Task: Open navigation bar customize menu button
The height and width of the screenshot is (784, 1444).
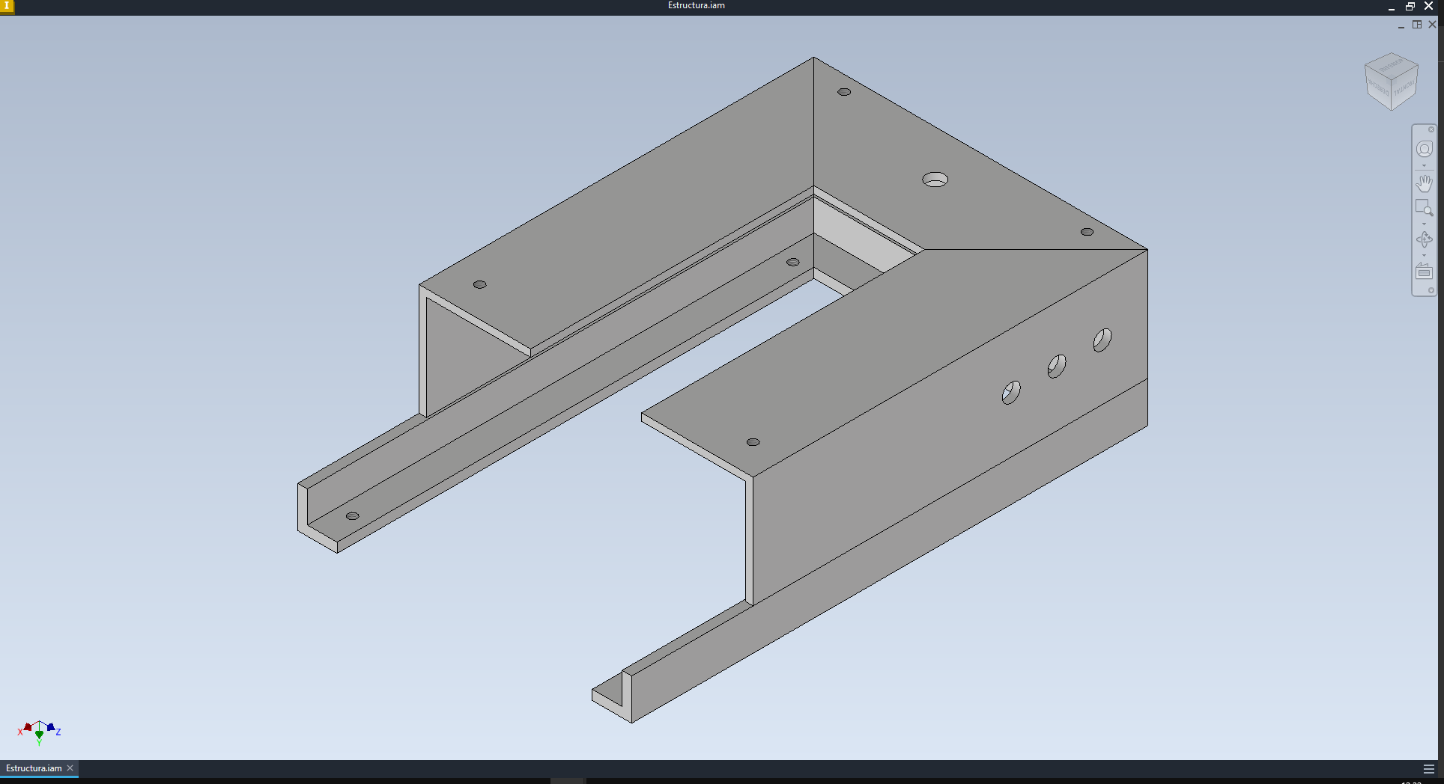Action: point(1431,290)
